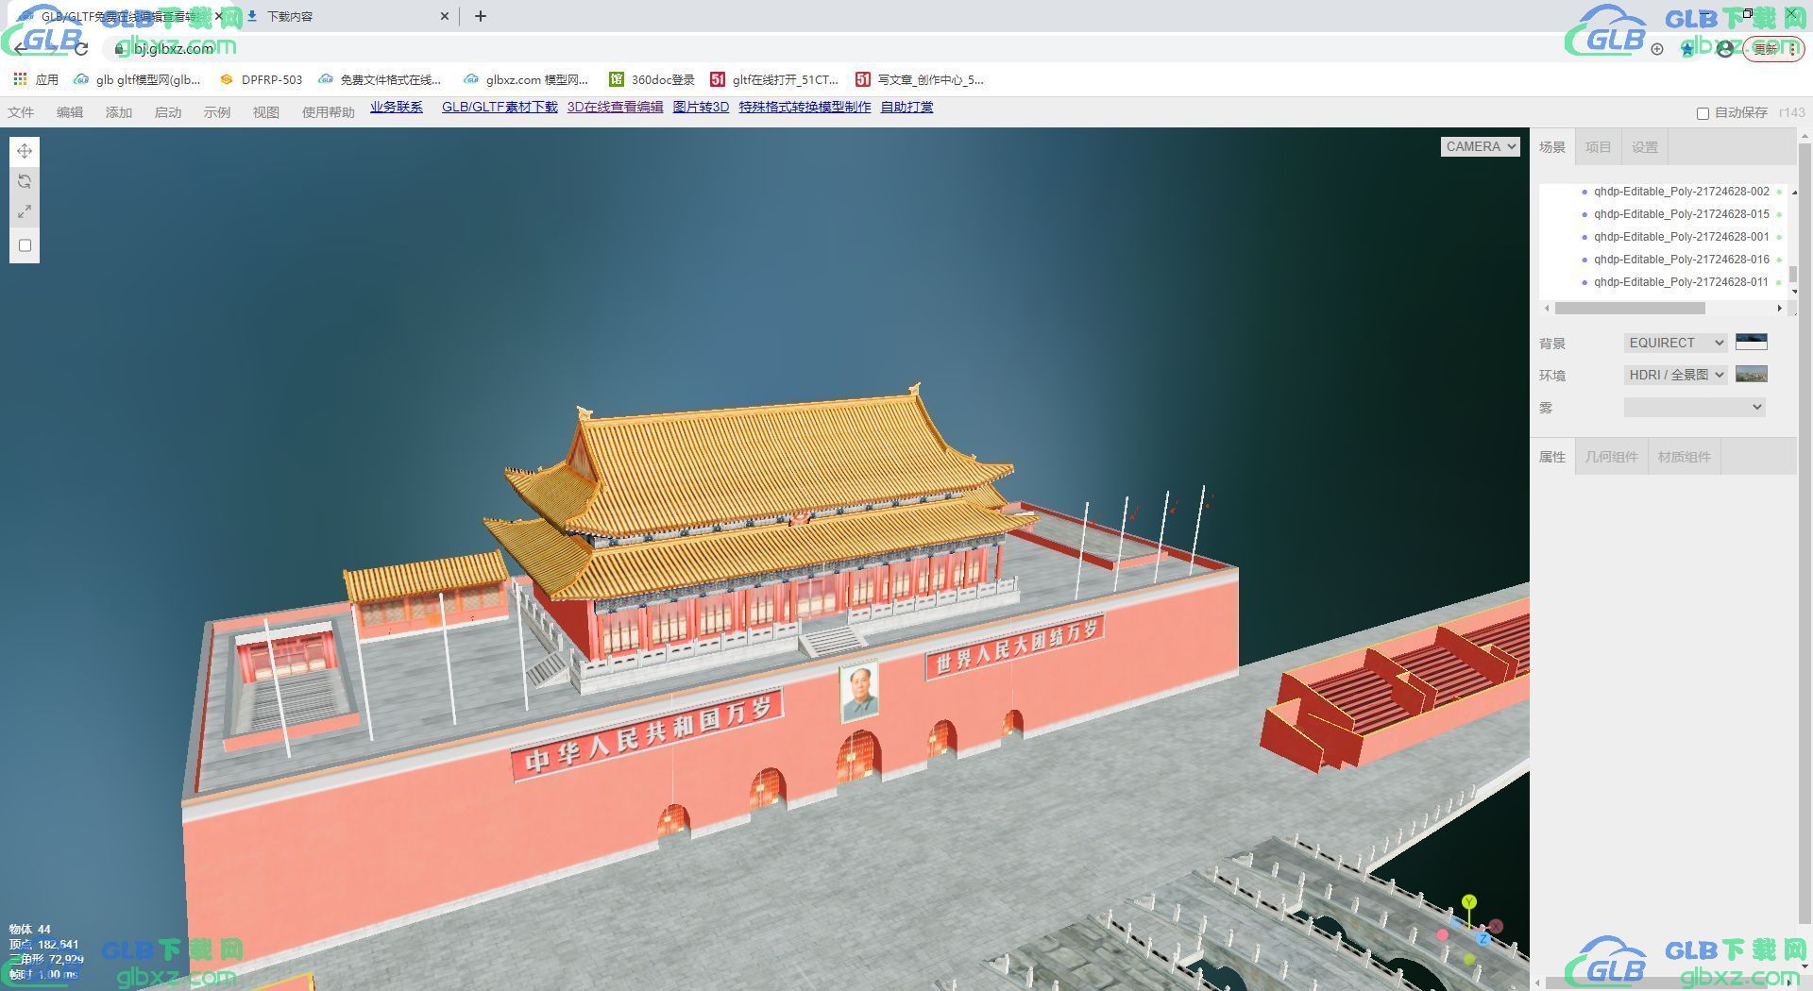Follow the 3D在线查看编辑 link
Viewport: 1813px width, 991px height.
click(x=616, y=108)
